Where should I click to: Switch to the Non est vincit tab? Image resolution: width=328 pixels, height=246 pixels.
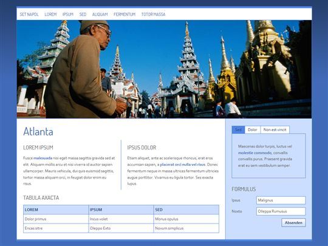click(275, 130)
